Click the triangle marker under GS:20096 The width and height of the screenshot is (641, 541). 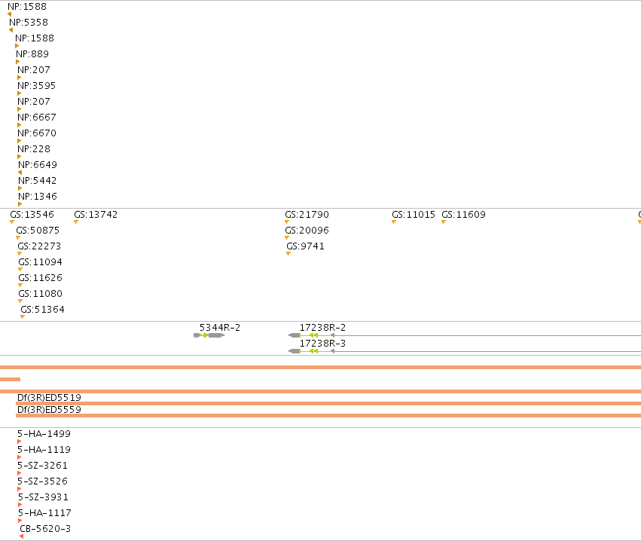(x=287, y=237)
